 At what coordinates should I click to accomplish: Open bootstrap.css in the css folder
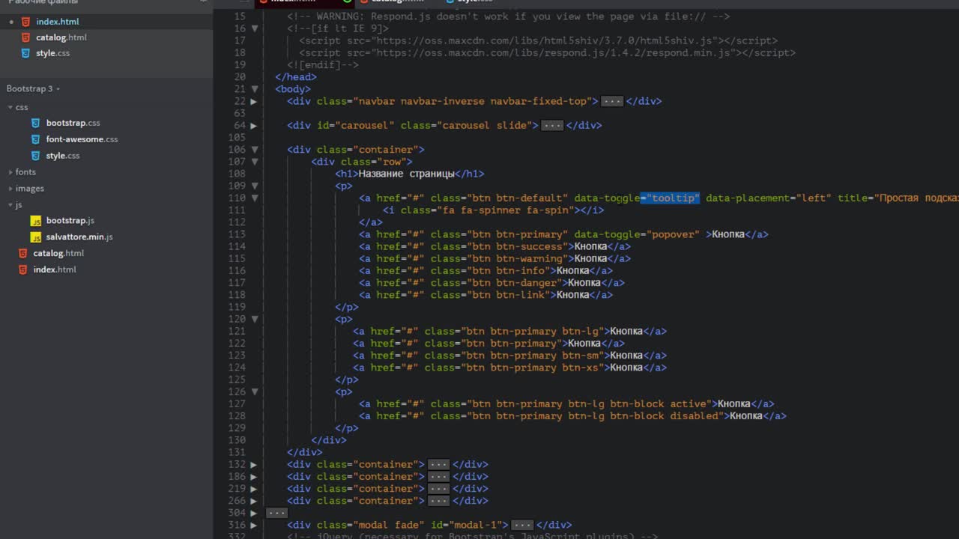[73, 123]
